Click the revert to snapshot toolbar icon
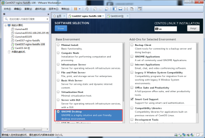The width and height of the screenshot is (205, 138). [101, 9]
